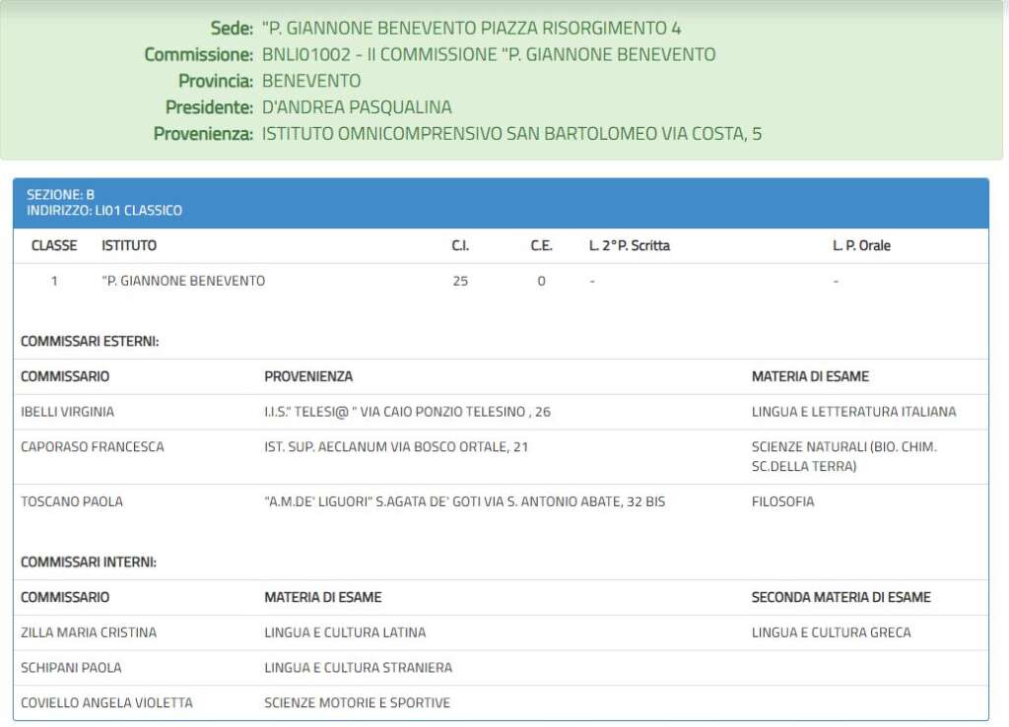Click SCIENZE NATURALI subject cell
Viewport: 1009px width, 727px height.
click(843, 457)
